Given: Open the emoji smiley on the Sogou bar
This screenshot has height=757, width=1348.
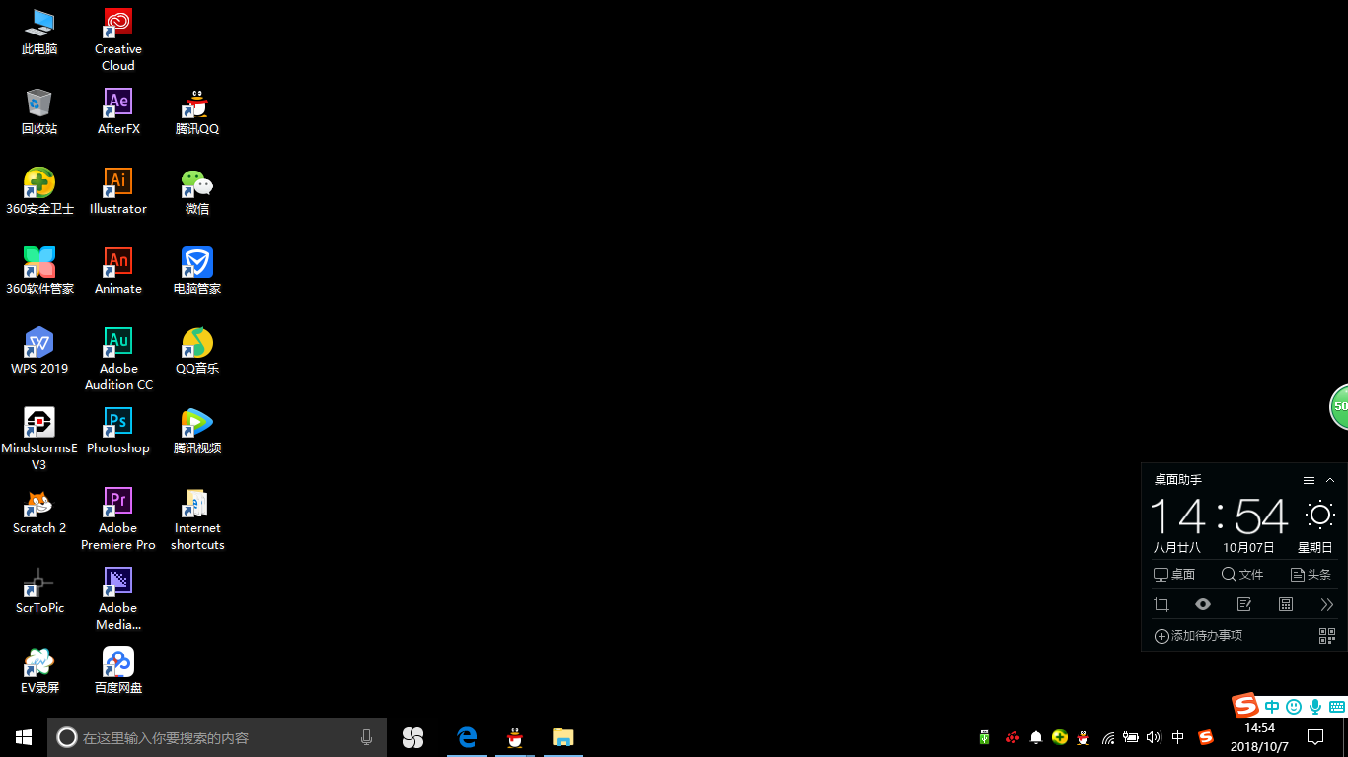Looking at the screenshot, I should (x=1294, y=707).
